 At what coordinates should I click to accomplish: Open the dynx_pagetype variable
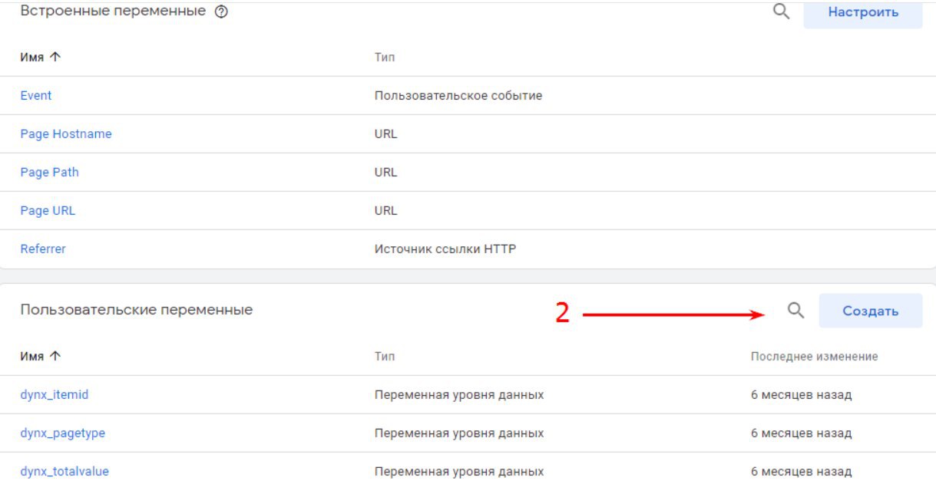[x=62, y=433]
